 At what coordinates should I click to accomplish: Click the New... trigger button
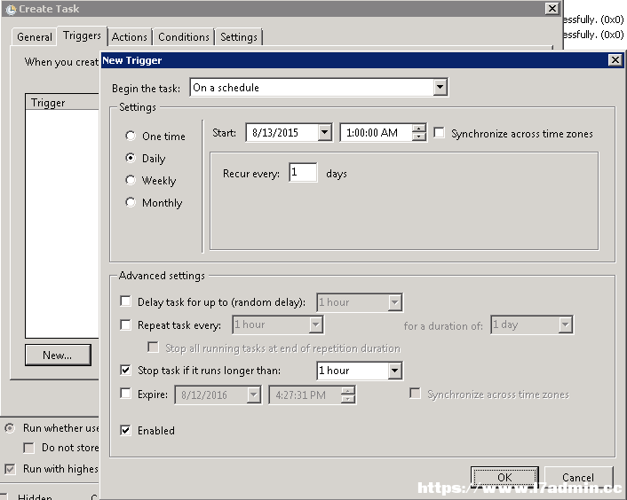pyautogui.click(x=58, y=355)
